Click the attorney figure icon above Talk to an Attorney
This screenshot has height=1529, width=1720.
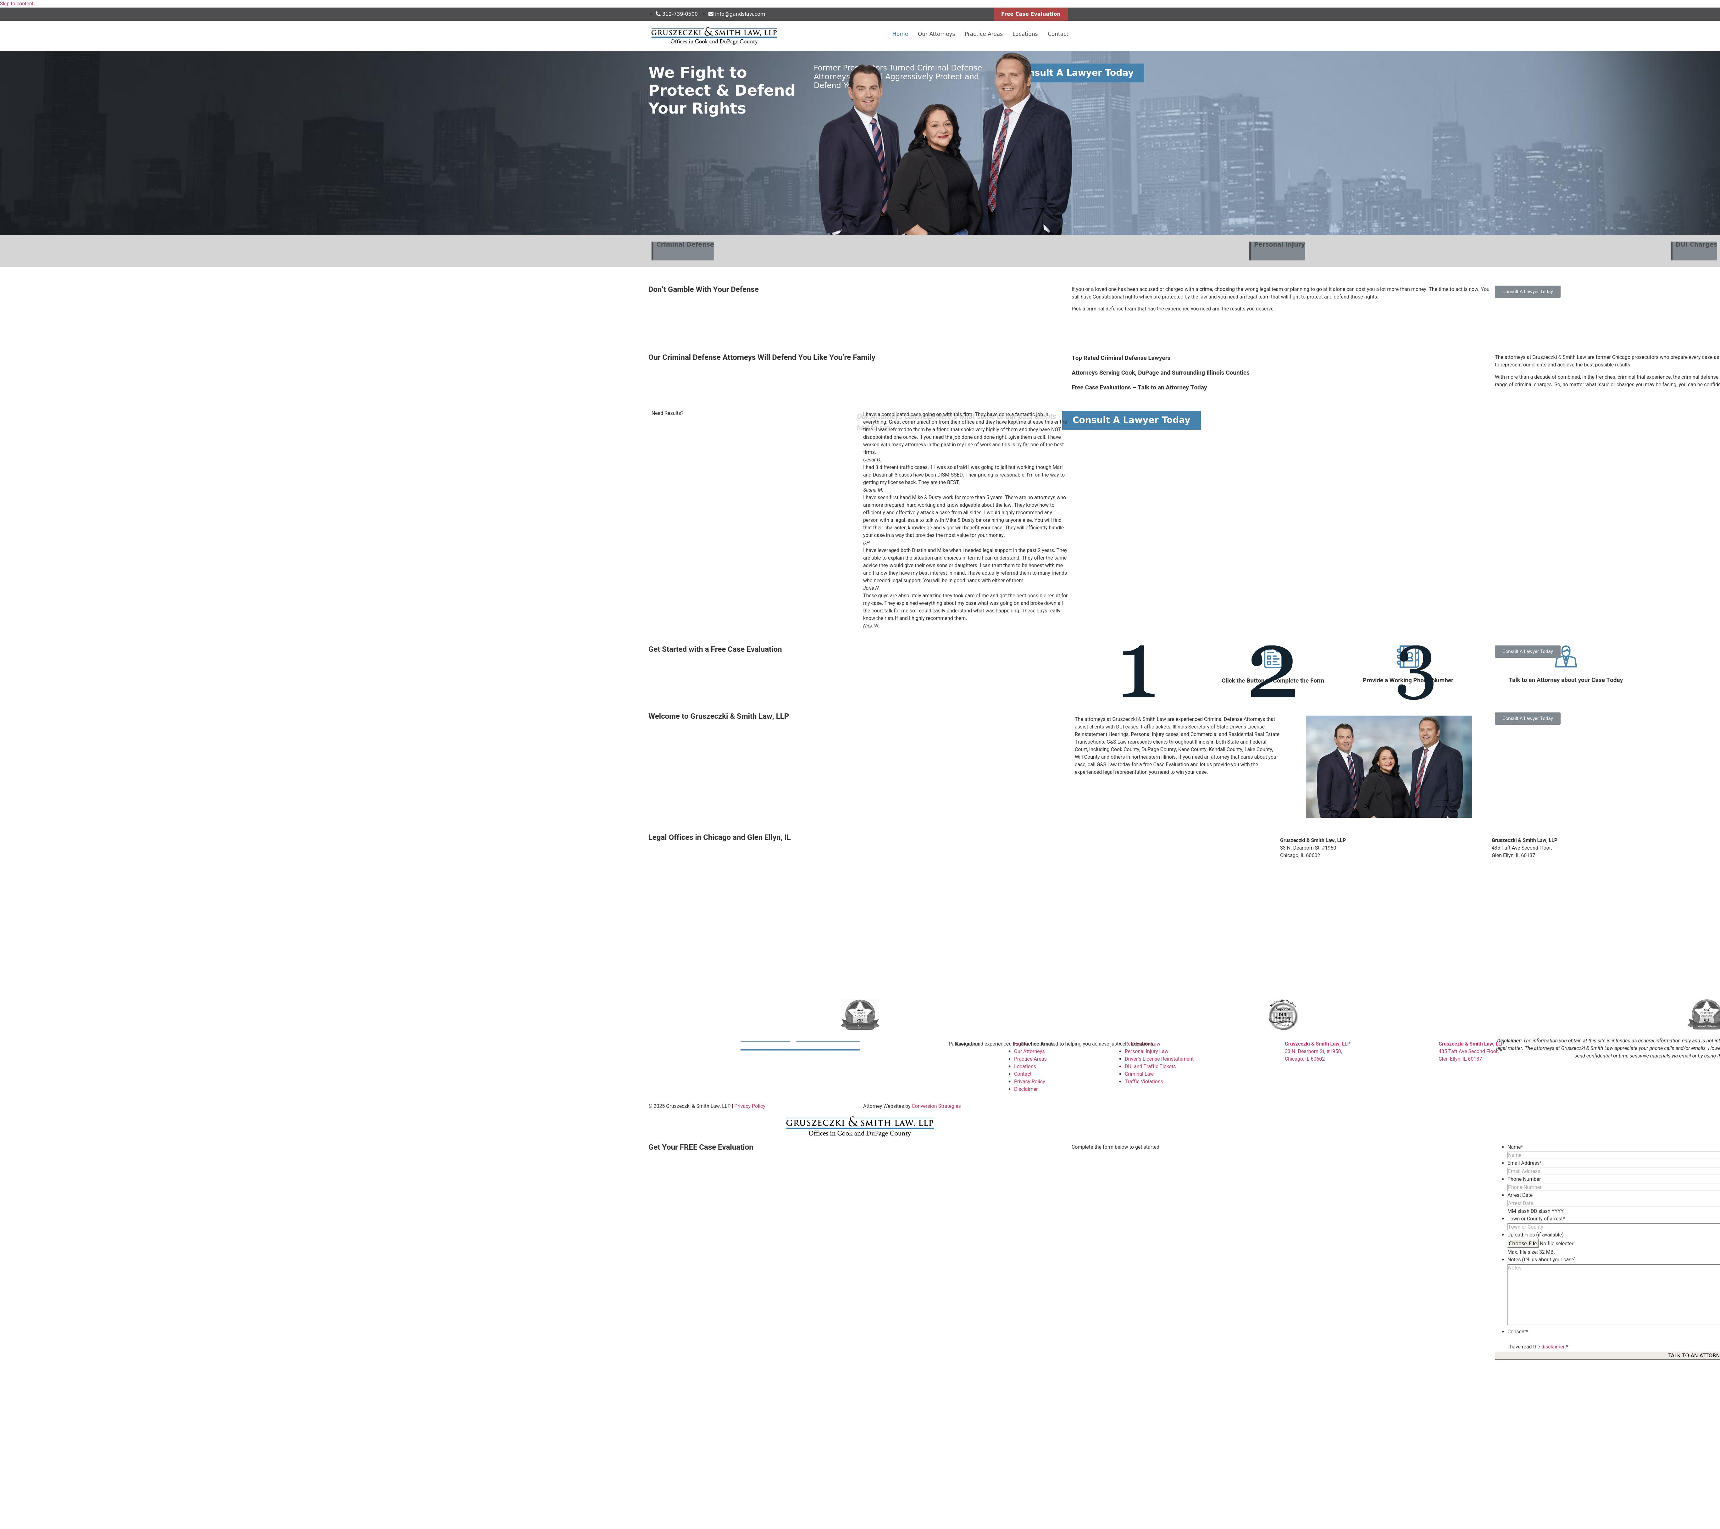pyautogui.click(x=1566, y=657)
